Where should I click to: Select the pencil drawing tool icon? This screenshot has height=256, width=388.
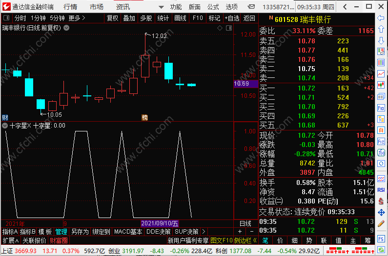pyautogui.click(x=381, y=224)
